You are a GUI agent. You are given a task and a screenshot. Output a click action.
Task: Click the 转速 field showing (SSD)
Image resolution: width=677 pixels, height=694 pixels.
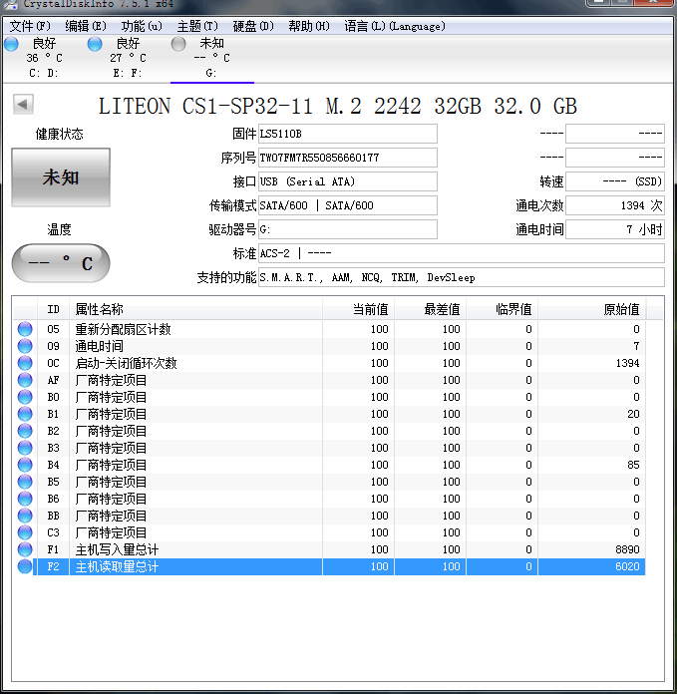coord(615,181)
